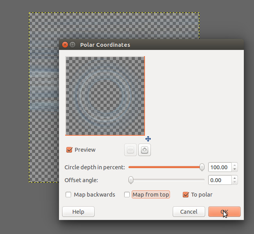Cancel the Polar Coordinates filter
This screenshot has width=254, height=234.
[189, 212]
